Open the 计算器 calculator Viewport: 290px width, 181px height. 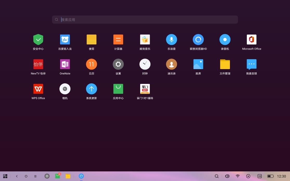coord(118,39)
